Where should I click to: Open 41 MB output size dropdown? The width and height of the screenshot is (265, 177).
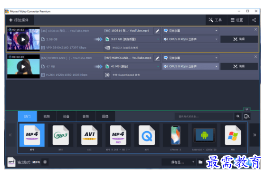[x=132, y=66]
